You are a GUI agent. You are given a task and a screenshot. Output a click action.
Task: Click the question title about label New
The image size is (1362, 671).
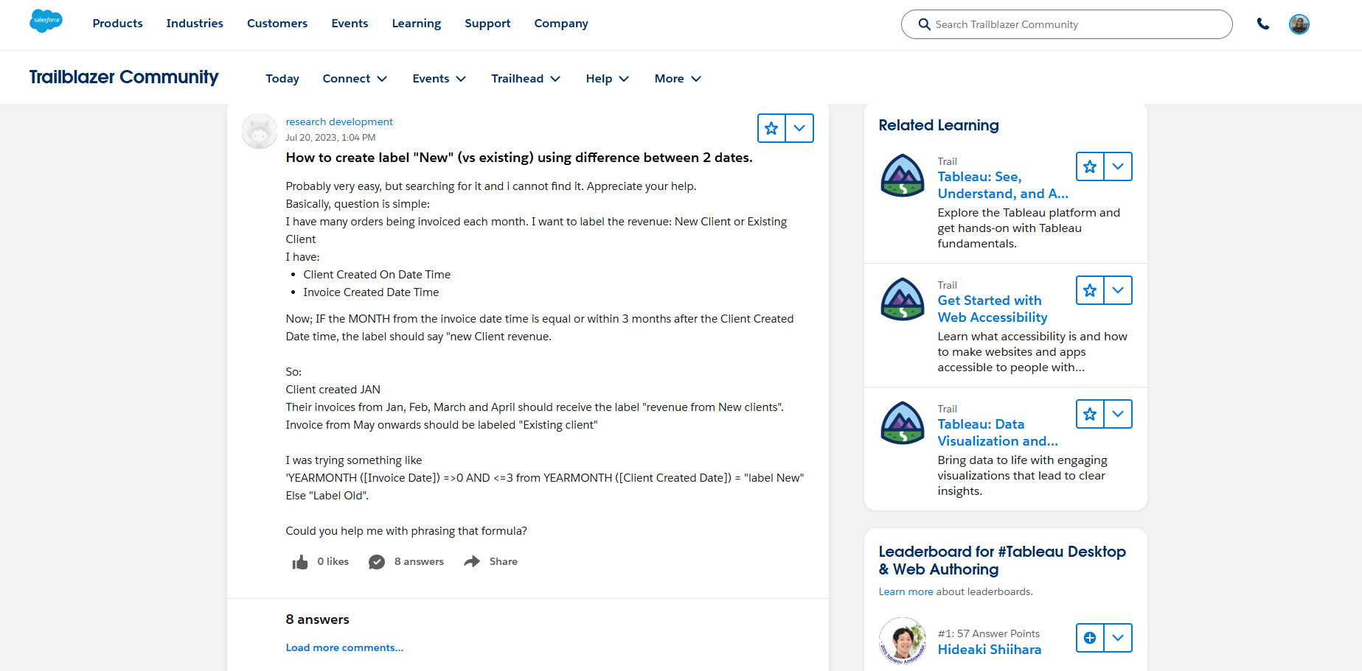click(519, 158)
